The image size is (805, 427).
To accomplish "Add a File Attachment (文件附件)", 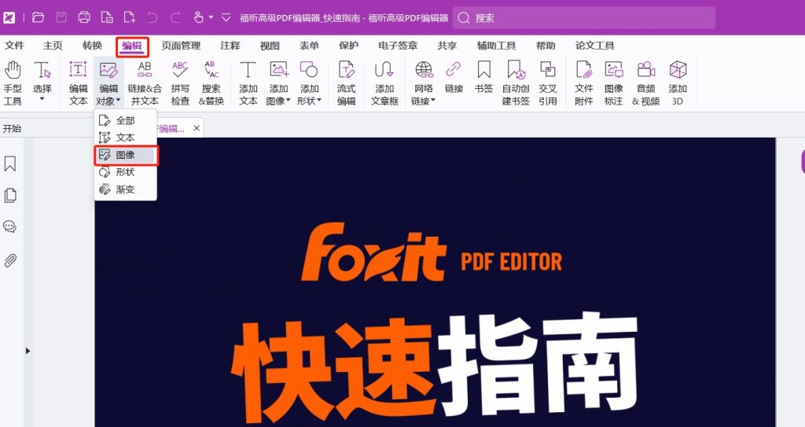I will (584, 83).
